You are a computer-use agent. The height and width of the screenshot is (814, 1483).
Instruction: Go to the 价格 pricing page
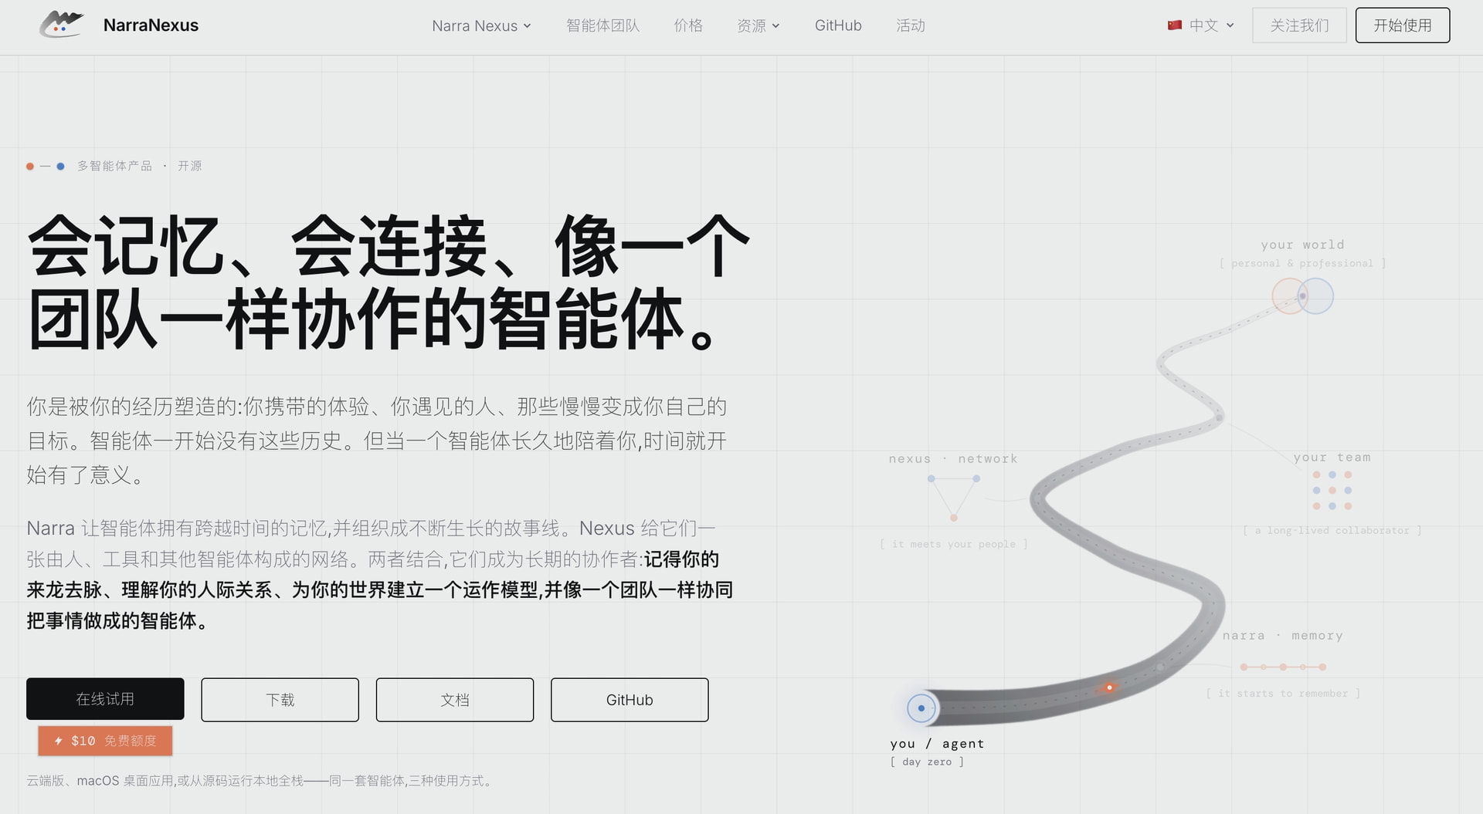point(688,25)
